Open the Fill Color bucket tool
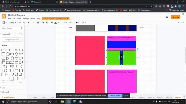Viewport: 186px width, 104px height. (52, 23)
